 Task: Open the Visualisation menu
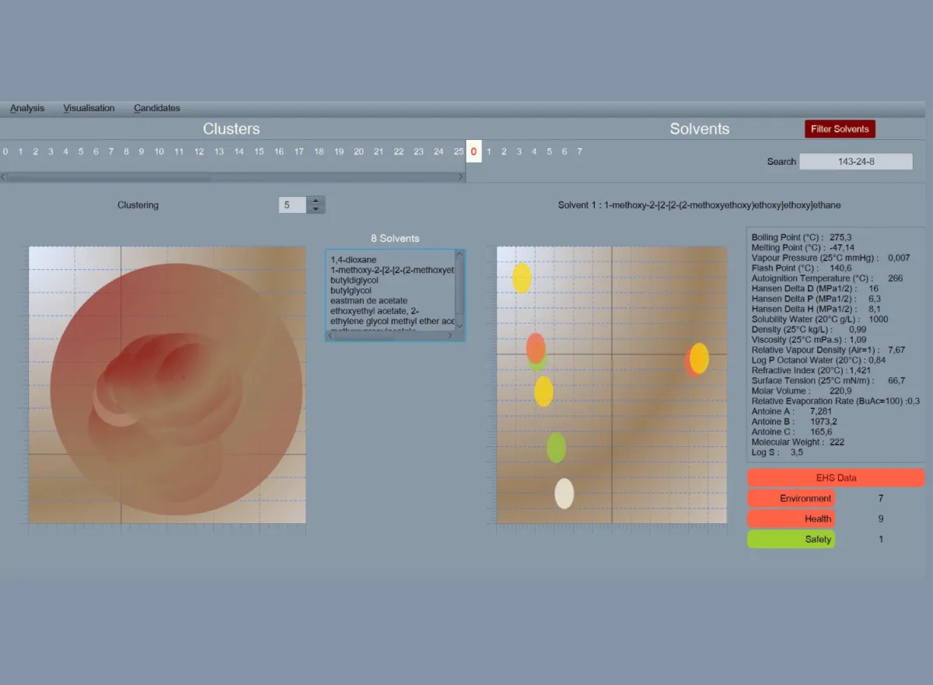click(x=89, y=108)
